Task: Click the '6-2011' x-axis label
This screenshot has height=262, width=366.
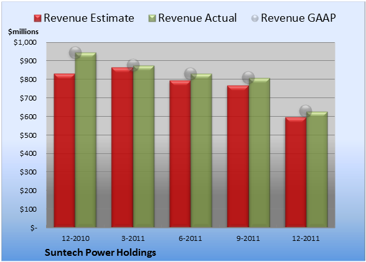Action: [x=190, y=238]
